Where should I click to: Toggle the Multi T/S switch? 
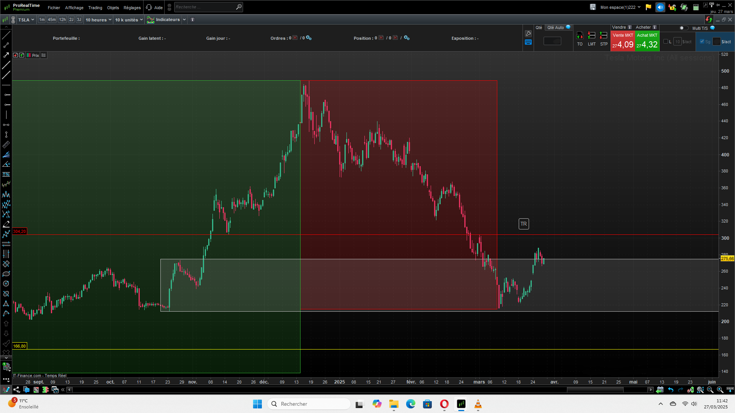point(683,28)
